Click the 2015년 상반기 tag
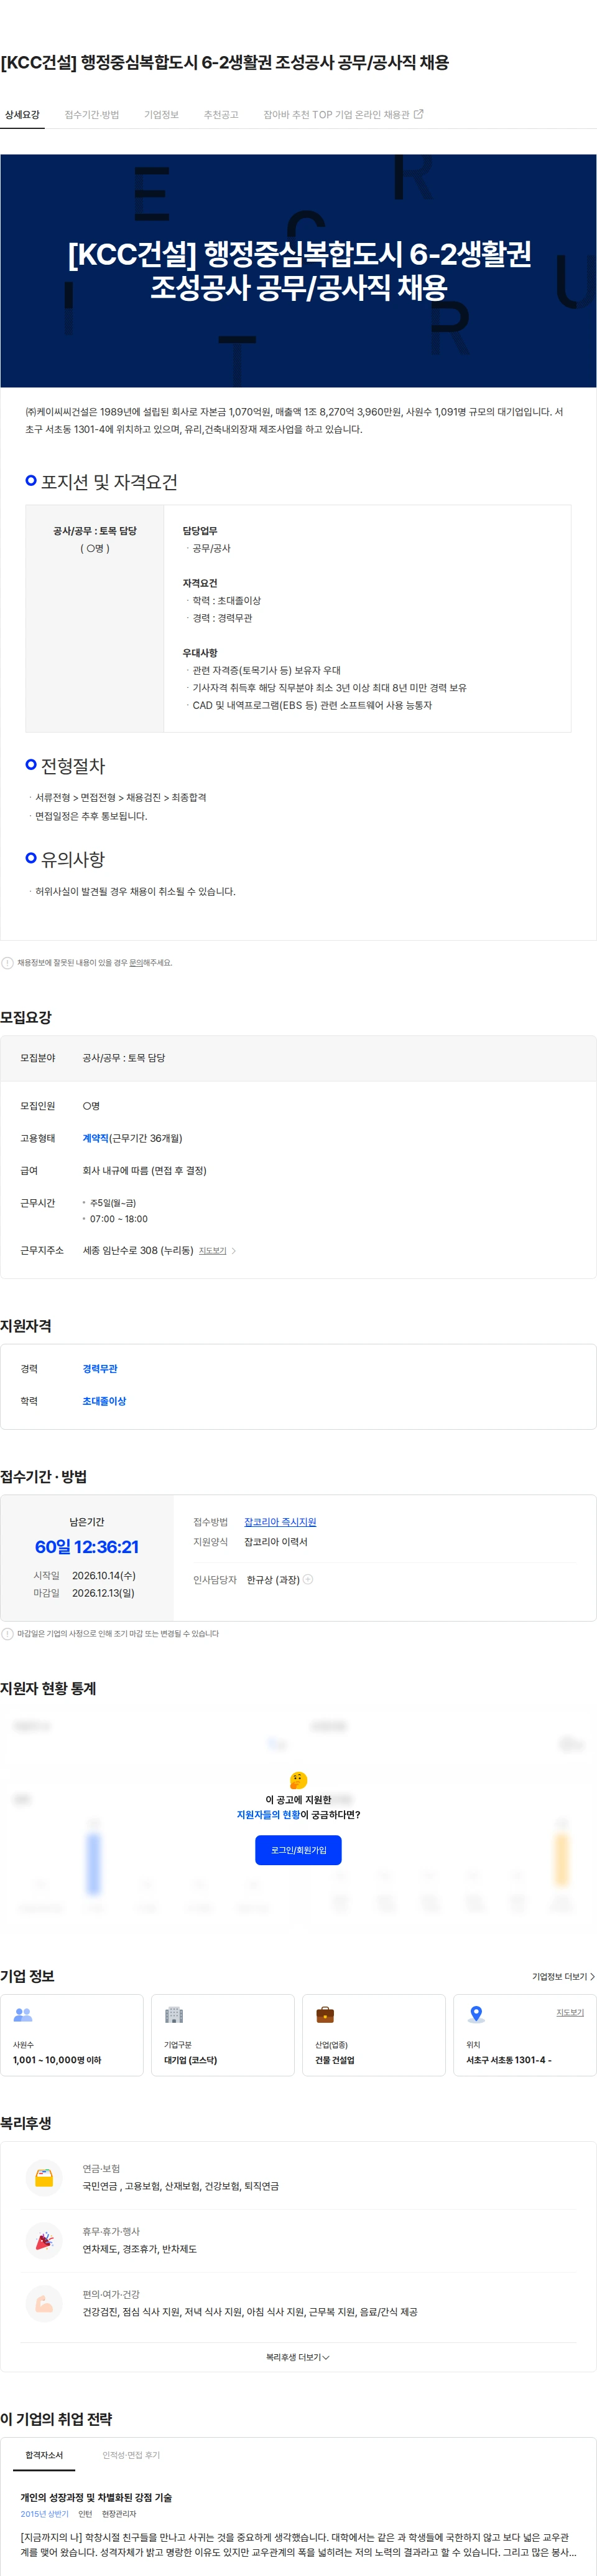Viewport: 597px width, 2576px height. pos(45,2514)
